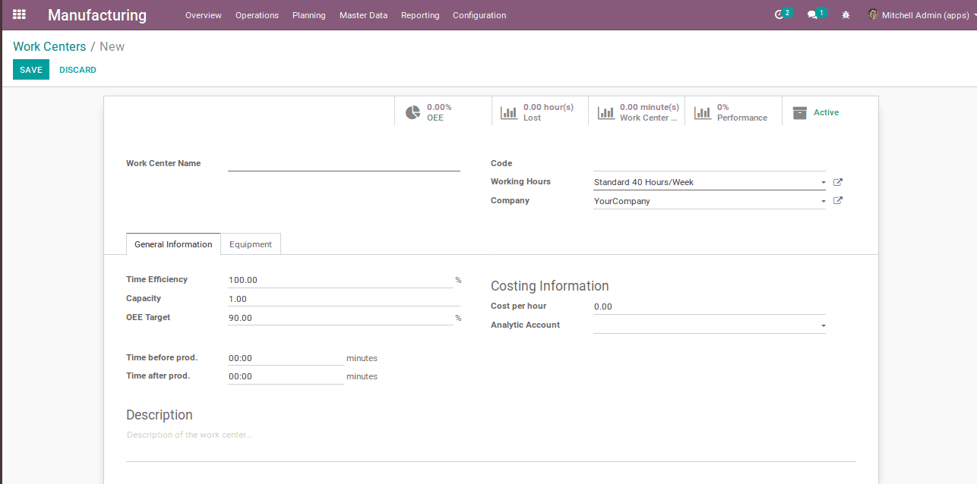The image size is (977, 484).
Task: Expand the Analytic Account dropdown arrow
Action: coord(823,326)
